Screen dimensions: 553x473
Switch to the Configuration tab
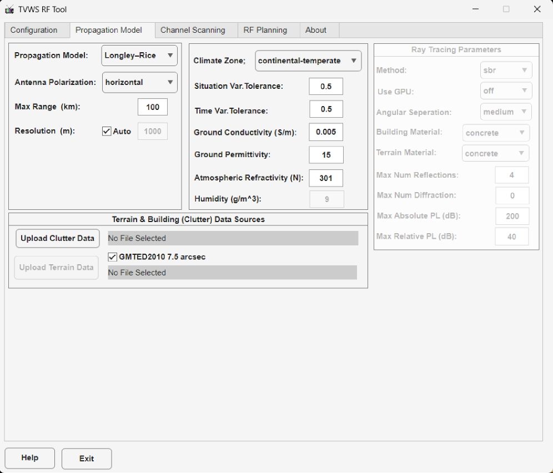34,30
